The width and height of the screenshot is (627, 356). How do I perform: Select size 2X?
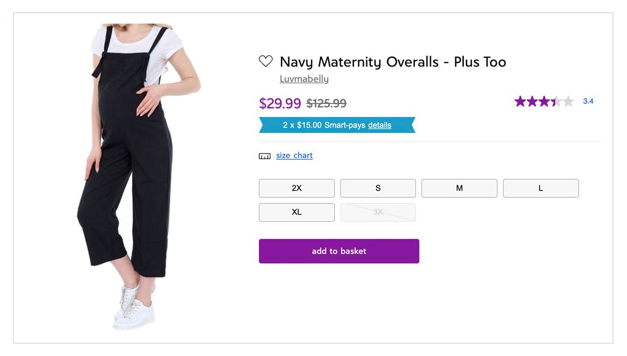pos(296,188)
